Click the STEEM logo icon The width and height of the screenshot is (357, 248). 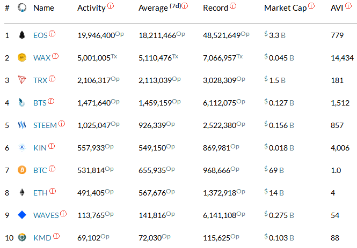click(22, 125)
